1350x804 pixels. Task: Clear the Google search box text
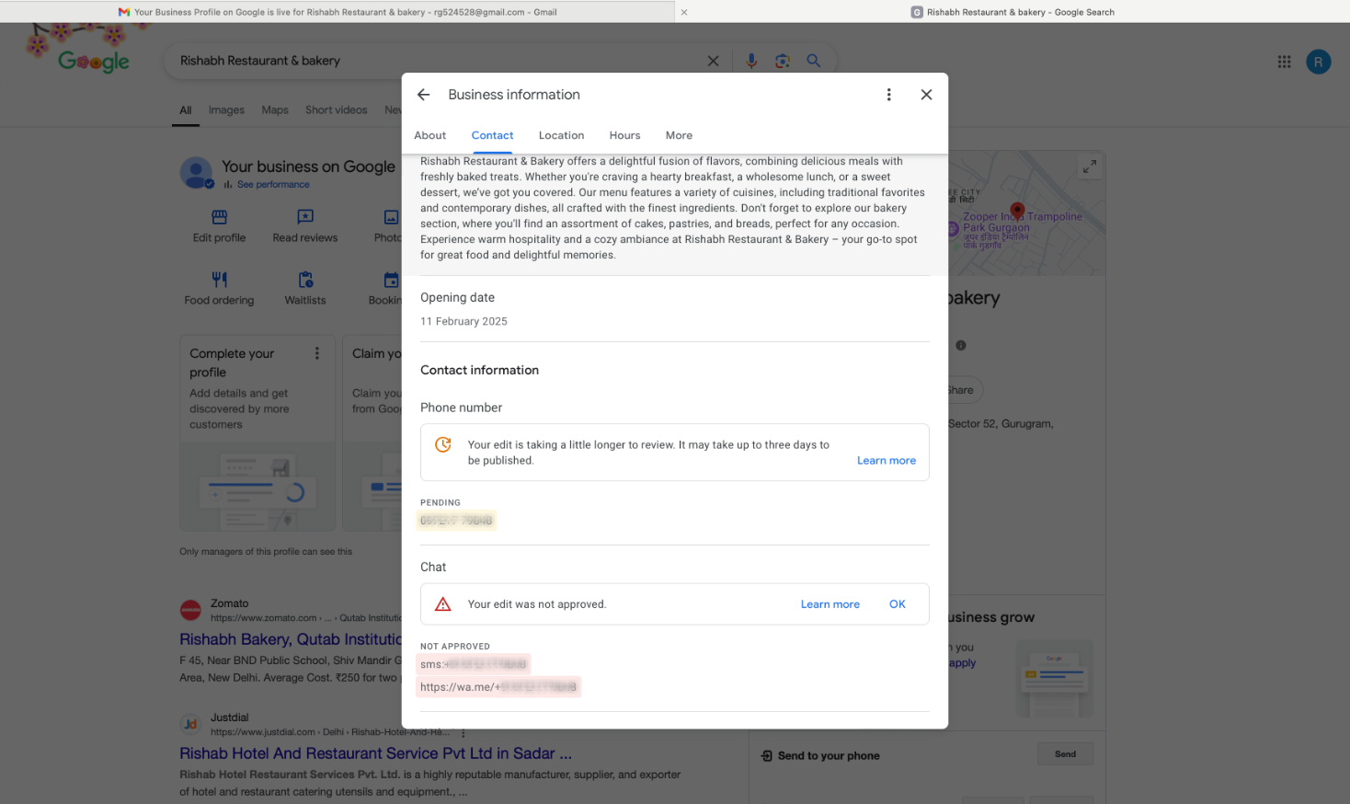coord(713,61)
